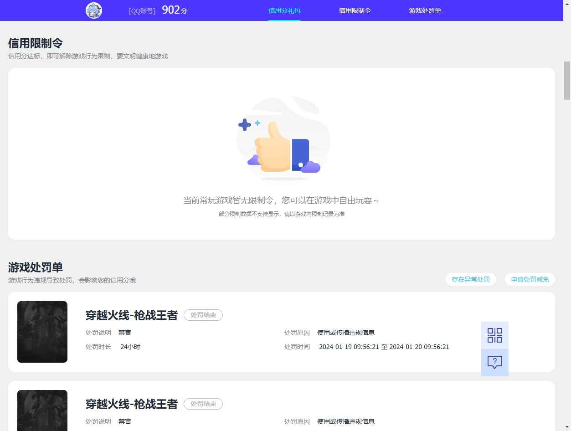Click second card title 穿越火线-枪战王者
The image size is (571, 431).
[132, 404]
